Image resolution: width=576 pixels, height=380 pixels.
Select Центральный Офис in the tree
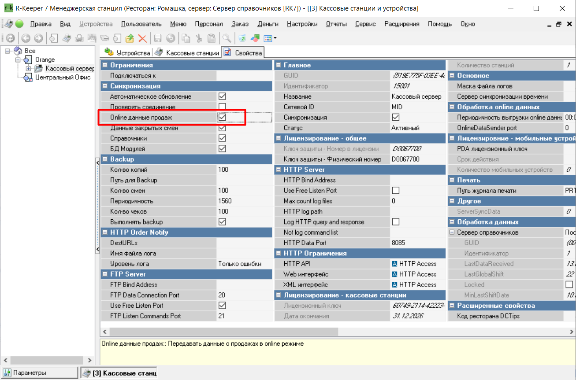[62, 77]
